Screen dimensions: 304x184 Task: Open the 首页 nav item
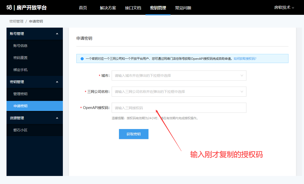pos(83,8)
